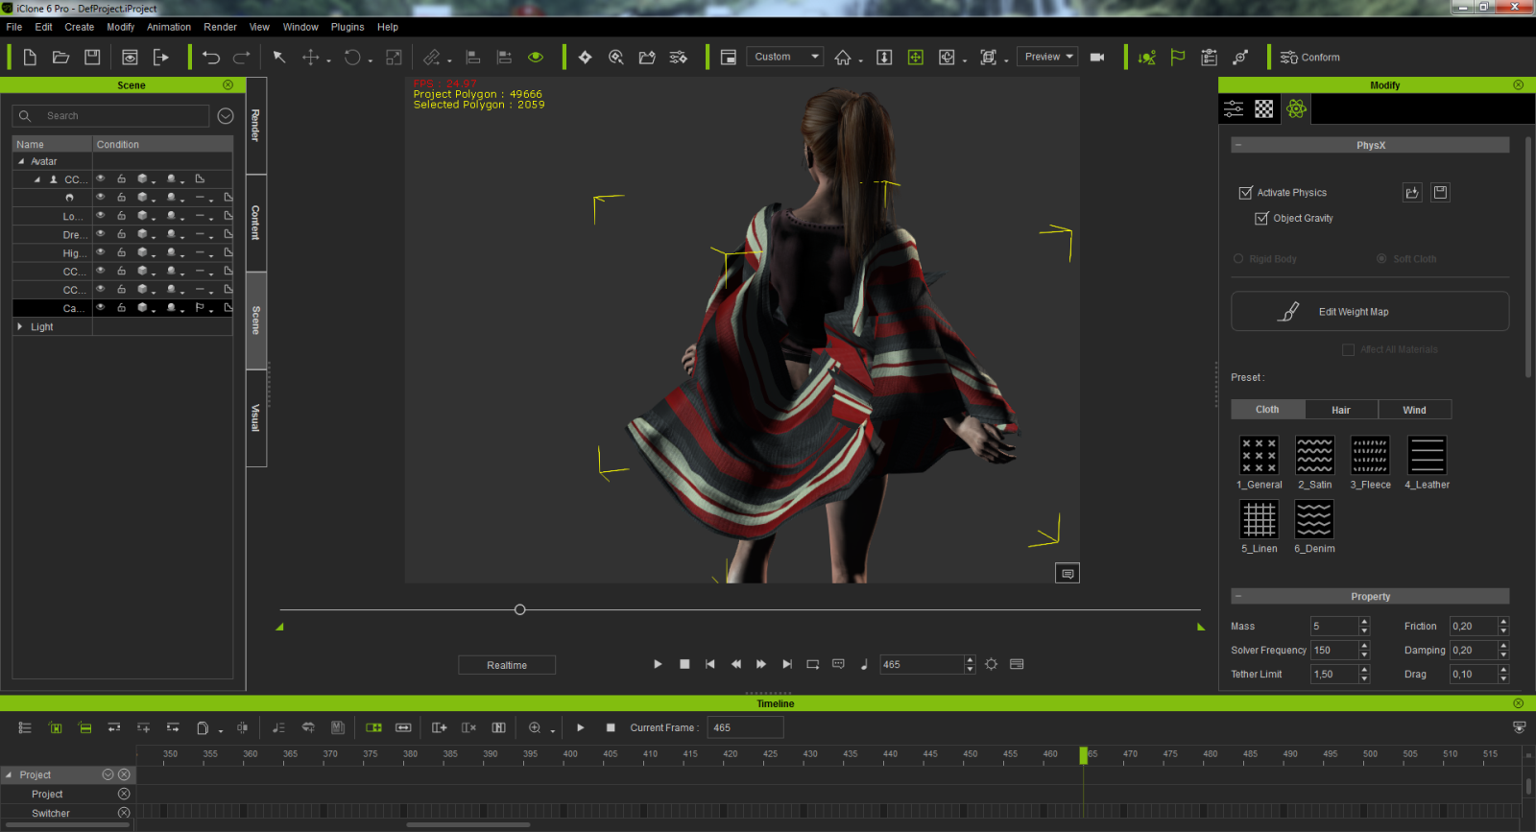Open the Custom layout dropdown

(x=785, y=57)
